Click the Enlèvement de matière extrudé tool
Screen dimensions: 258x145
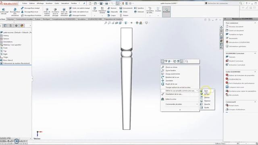pos(47,12)
